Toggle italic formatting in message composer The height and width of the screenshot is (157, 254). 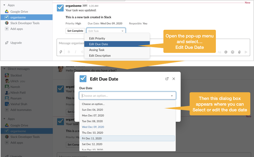tap(75, 52)
